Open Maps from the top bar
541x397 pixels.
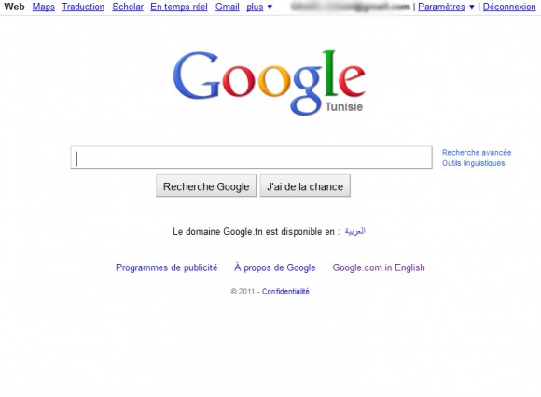(44, 7)
